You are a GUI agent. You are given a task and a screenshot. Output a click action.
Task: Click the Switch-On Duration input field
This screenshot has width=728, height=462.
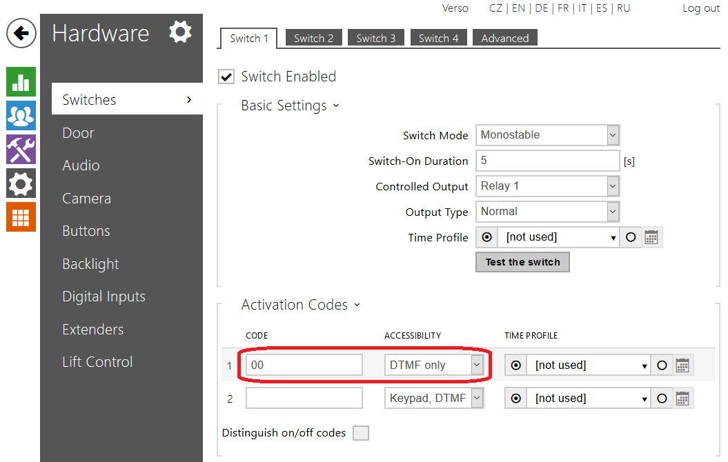pyautogui.click(x=547, y=161)
